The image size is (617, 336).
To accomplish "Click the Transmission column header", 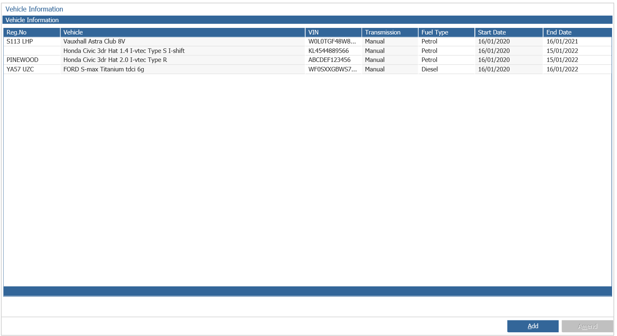I will (x=390, y=32).
